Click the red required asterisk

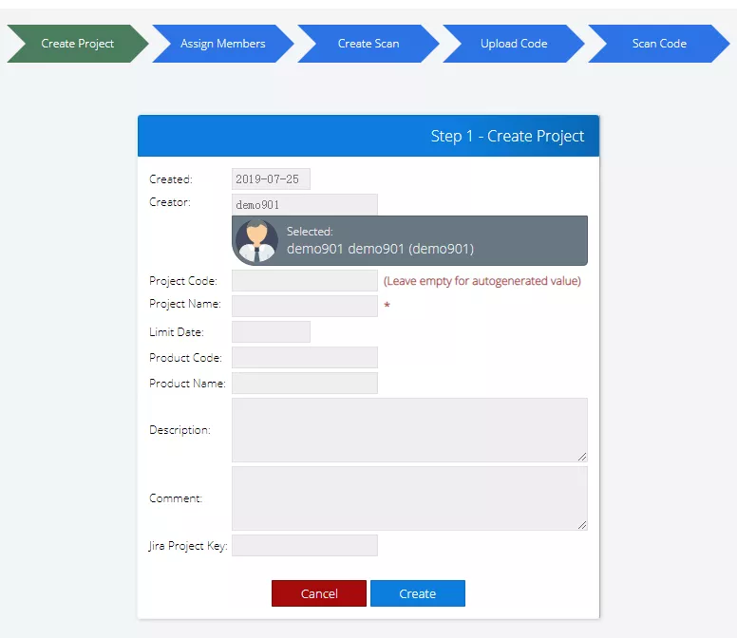387,306
